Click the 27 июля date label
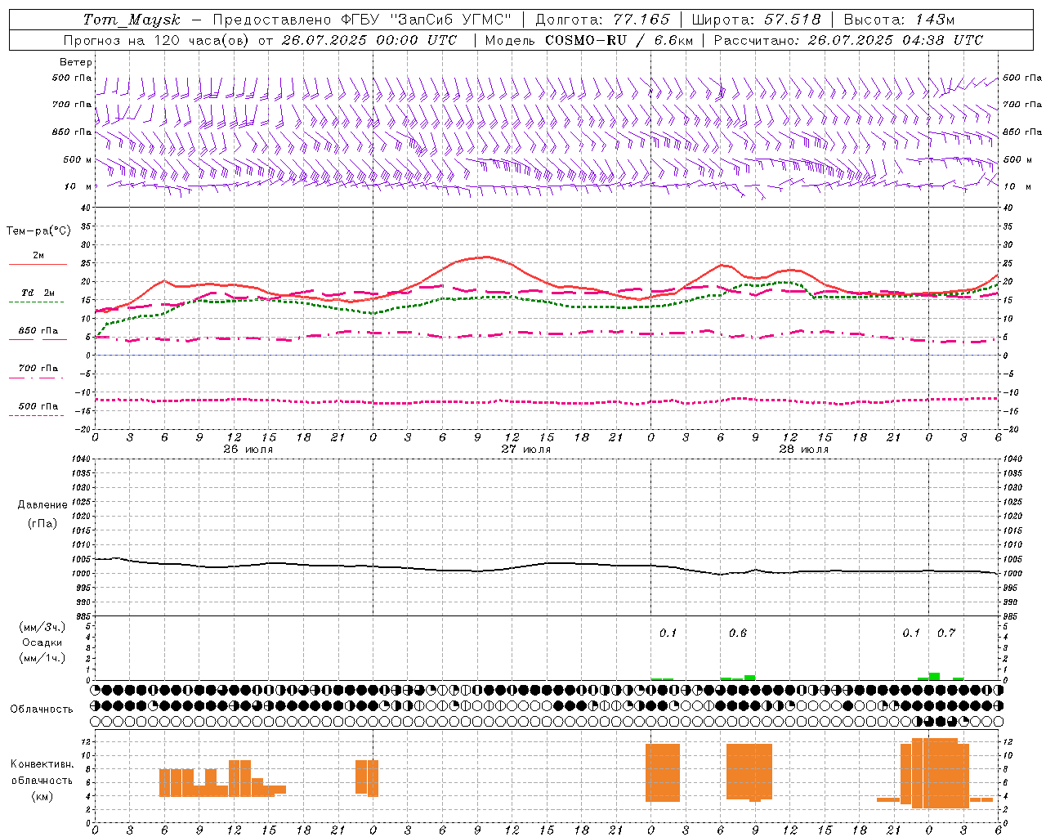Viewport: 1046px width, 837px height. (525, 450)
